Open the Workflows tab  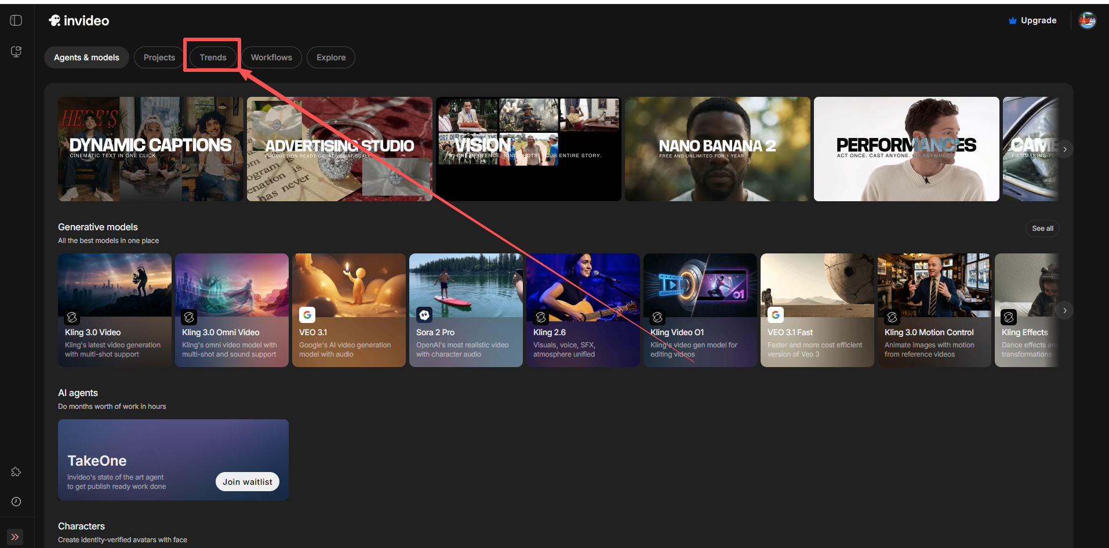[271, 57]
